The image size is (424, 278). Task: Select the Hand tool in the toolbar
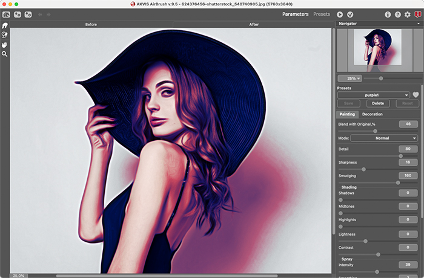[x=5, y=45]
